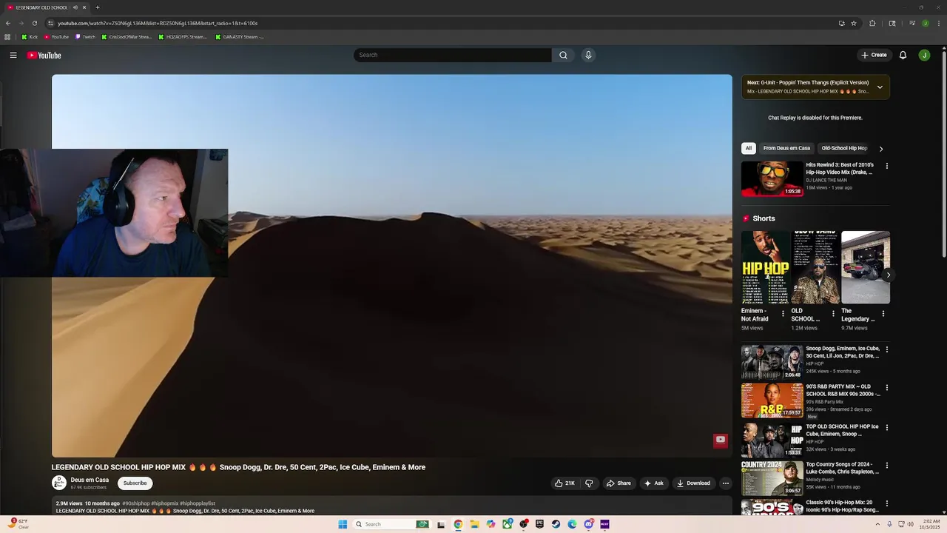Open options for Hits Rewind 3 video
The width and height of the screenshot is (947, 533).
click(887, 166)
